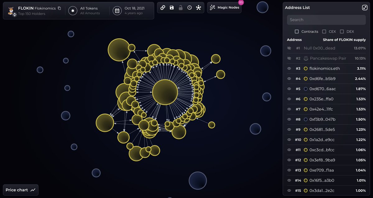The height and width of the screenshot is (198, 373).
Task: Click the save floppy disk icon
Action: [x=172, y=7]
